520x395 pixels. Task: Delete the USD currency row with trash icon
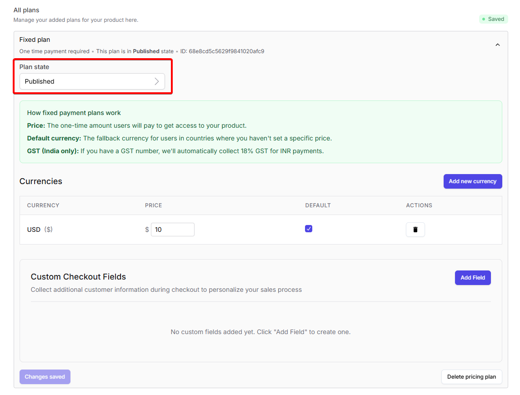(x=415, y=230)
